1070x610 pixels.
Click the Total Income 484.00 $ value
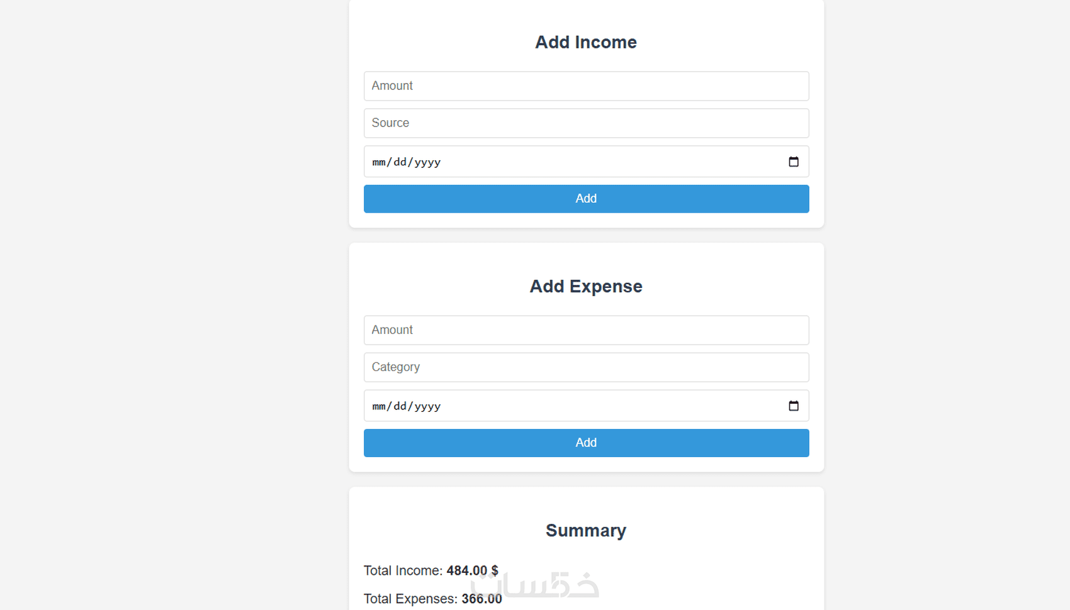pyautogui.click(x=472, y=570)
